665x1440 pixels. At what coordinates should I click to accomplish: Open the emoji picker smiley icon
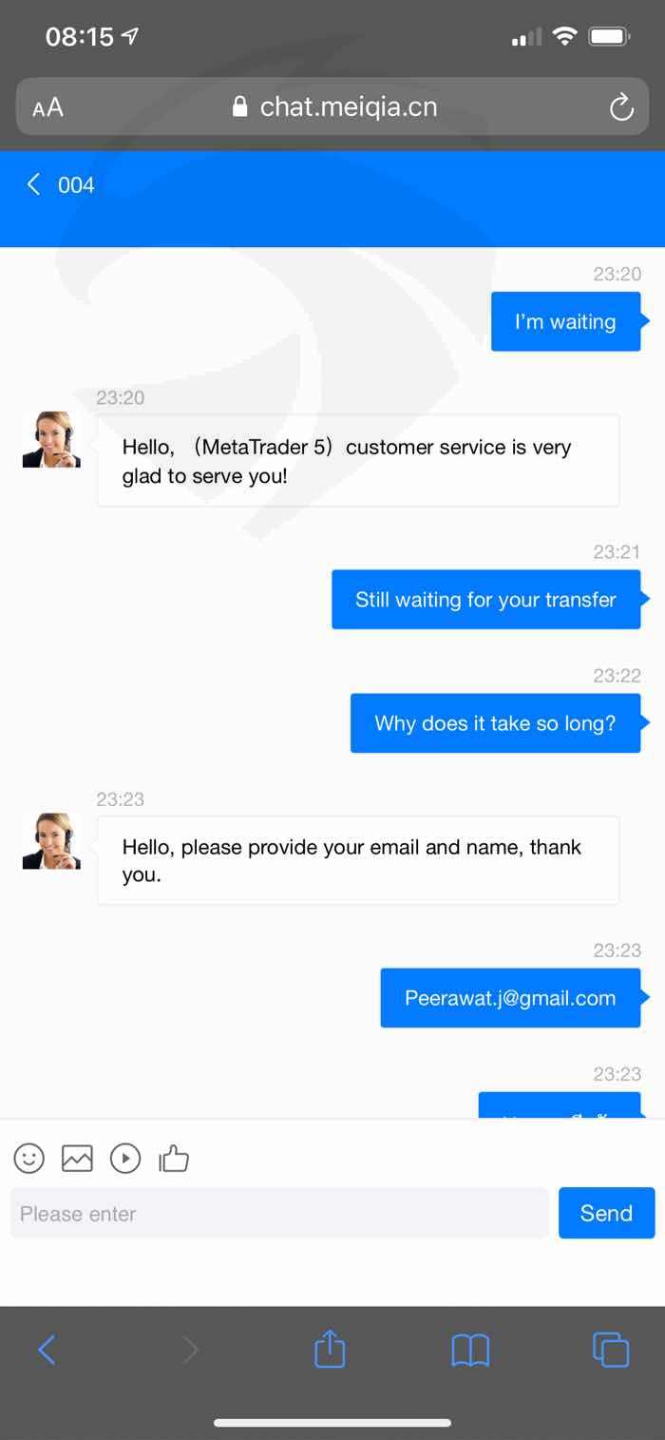(x=29, y=1158)
